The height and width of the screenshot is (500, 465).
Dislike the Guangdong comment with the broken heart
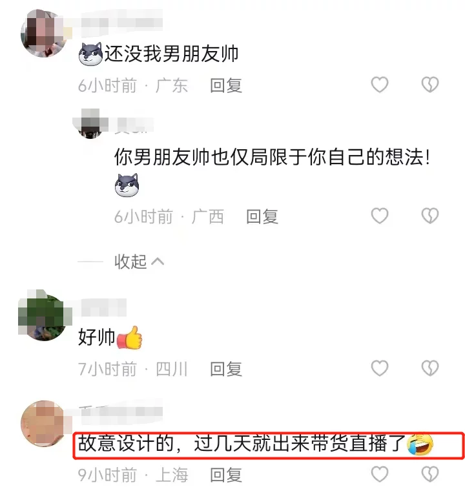430,85
